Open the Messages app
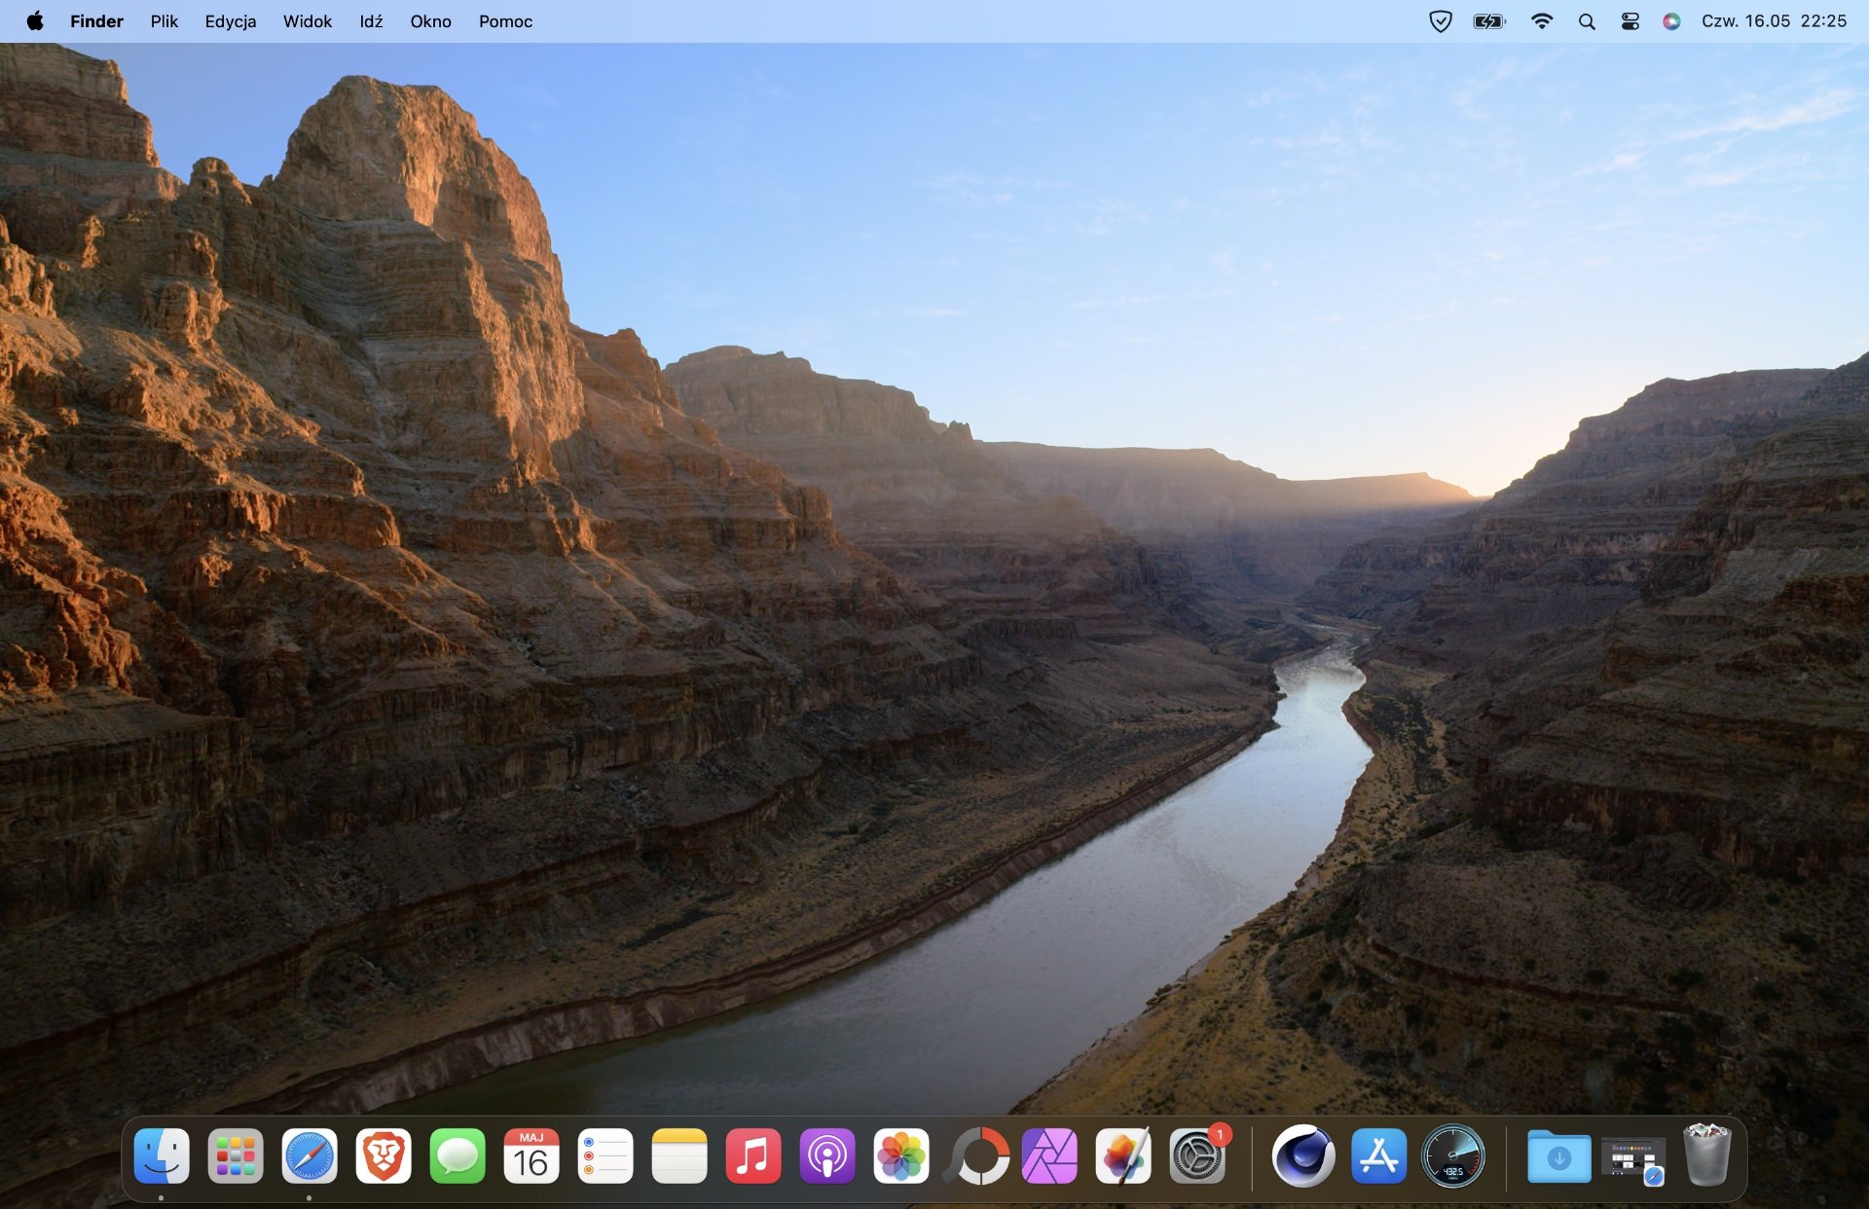1869x1209 pixels. (457, 1156)
